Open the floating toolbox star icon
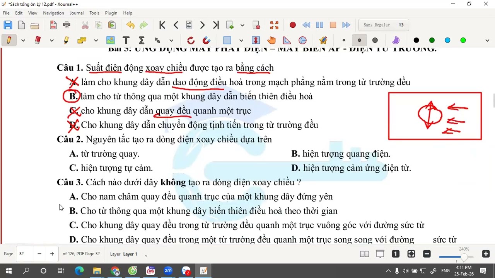The width and height of the screenshot is (495, 278). (323, 40)
